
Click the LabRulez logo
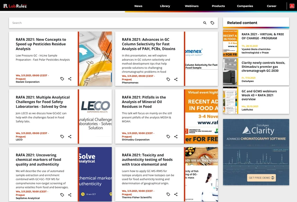pos(15,6)
